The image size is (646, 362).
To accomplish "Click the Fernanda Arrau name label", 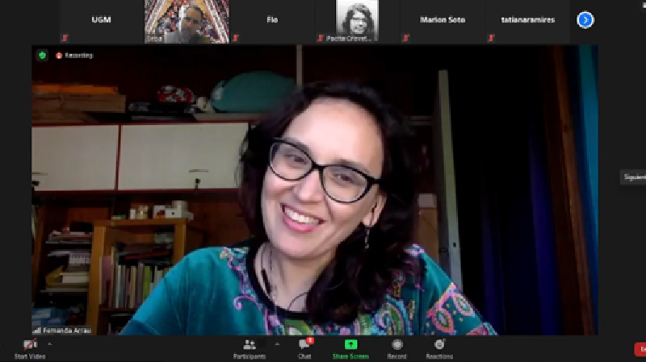I will click(63, 331).
